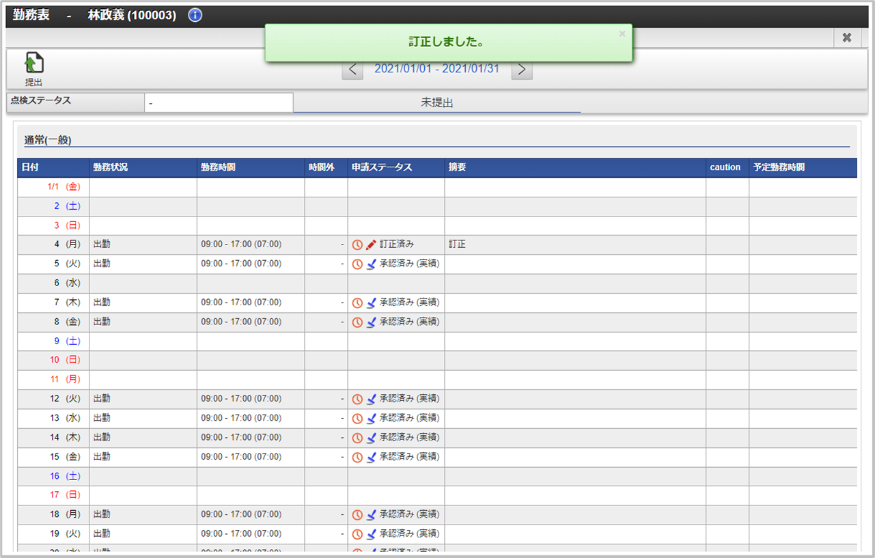
Task: Click the clock icon on 4 (月) row
Action: [x=357, y=245]
